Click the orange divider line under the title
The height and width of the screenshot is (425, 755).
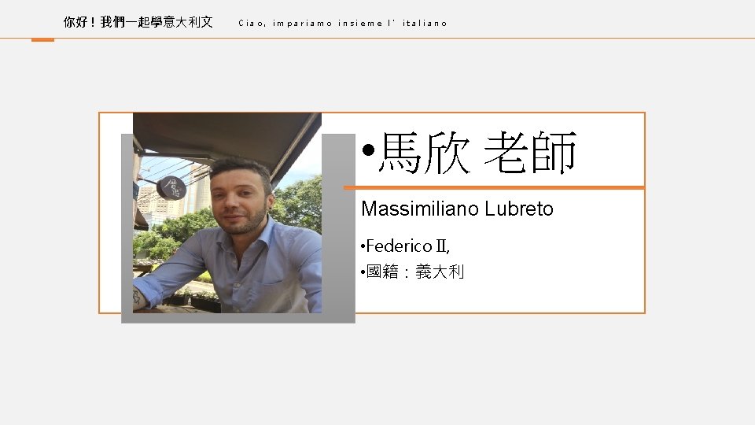(x=494, y=187)
